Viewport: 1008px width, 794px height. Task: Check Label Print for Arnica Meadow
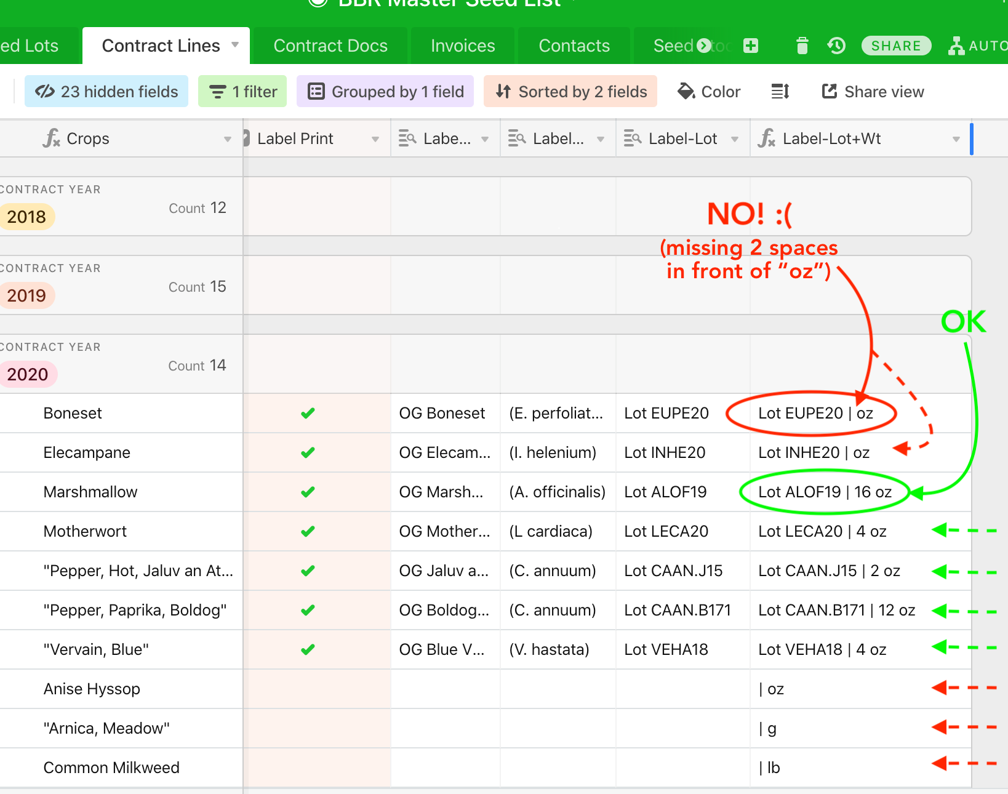pos(317,728)
